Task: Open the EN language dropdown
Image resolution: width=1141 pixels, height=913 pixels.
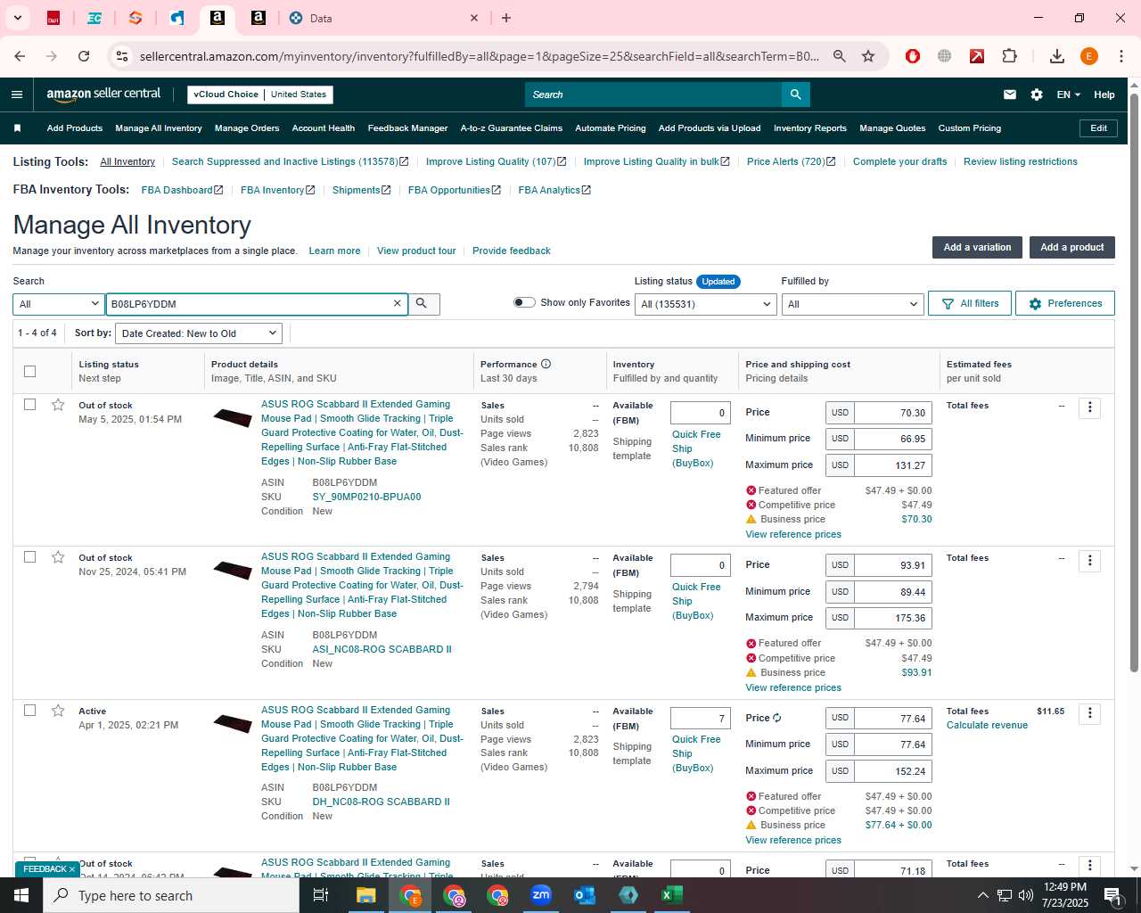Action: tap(1068, 95)
